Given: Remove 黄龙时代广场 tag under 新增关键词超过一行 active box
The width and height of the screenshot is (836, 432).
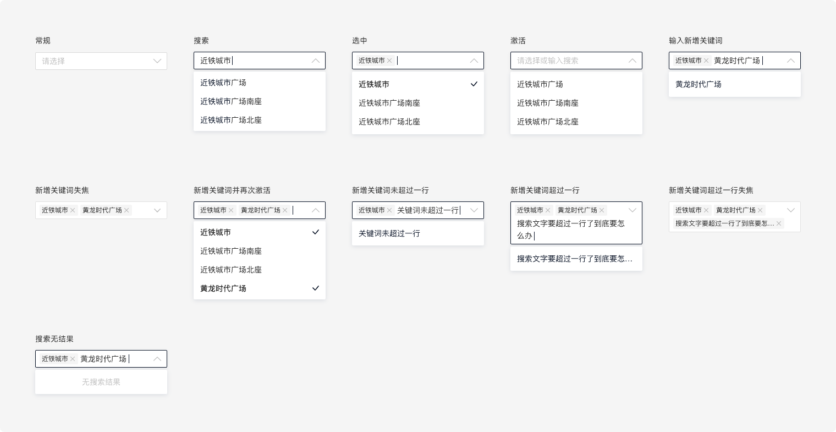Looking at the screenshot, I should click(602, 210).
